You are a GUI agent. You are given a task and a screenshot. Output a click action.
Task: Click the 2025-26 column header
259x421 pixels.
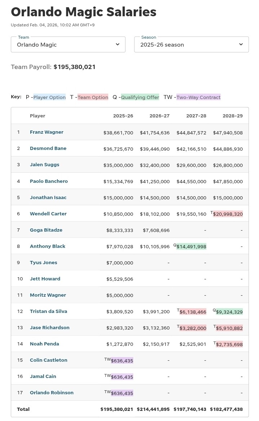[x=123, y=116]
